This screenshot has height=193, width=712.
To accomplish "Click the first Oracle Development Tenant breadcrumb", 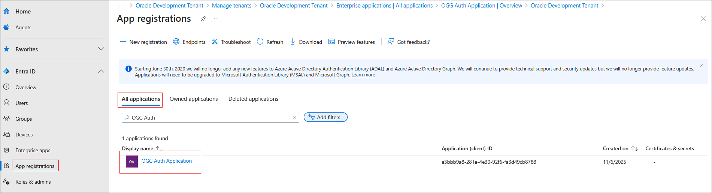I will click(x=169, y=6).
